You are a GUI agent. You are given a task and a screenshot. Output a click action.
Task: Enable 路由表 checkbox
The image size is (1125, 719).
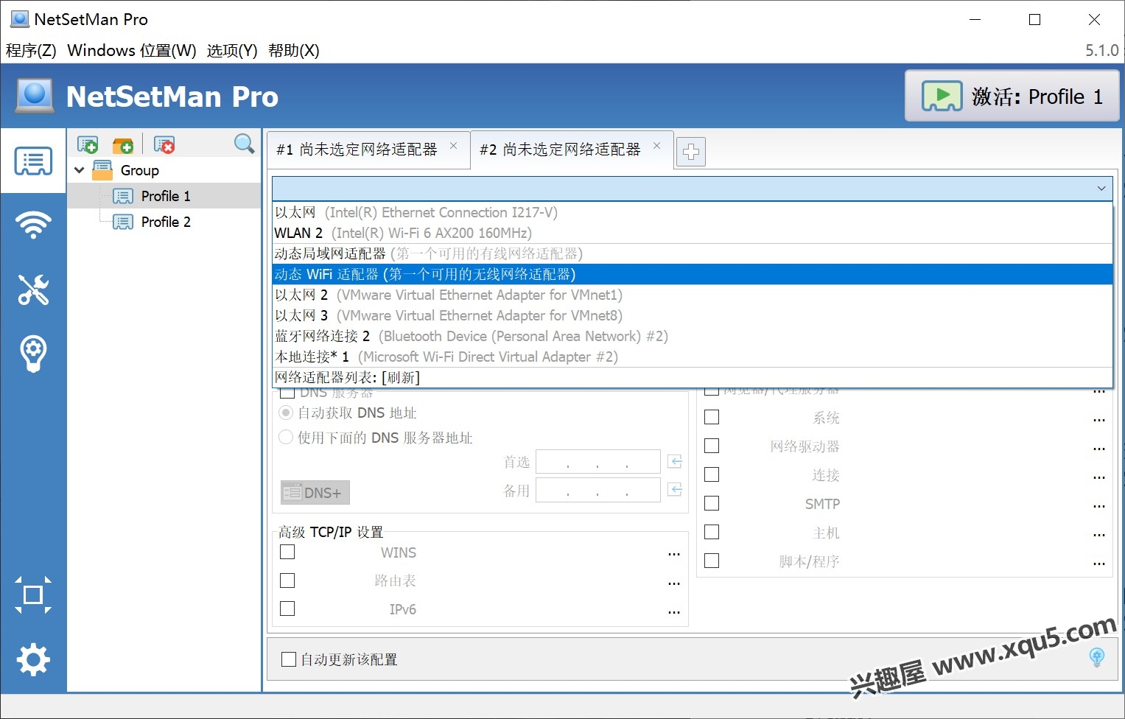click(x=287, y=581)
